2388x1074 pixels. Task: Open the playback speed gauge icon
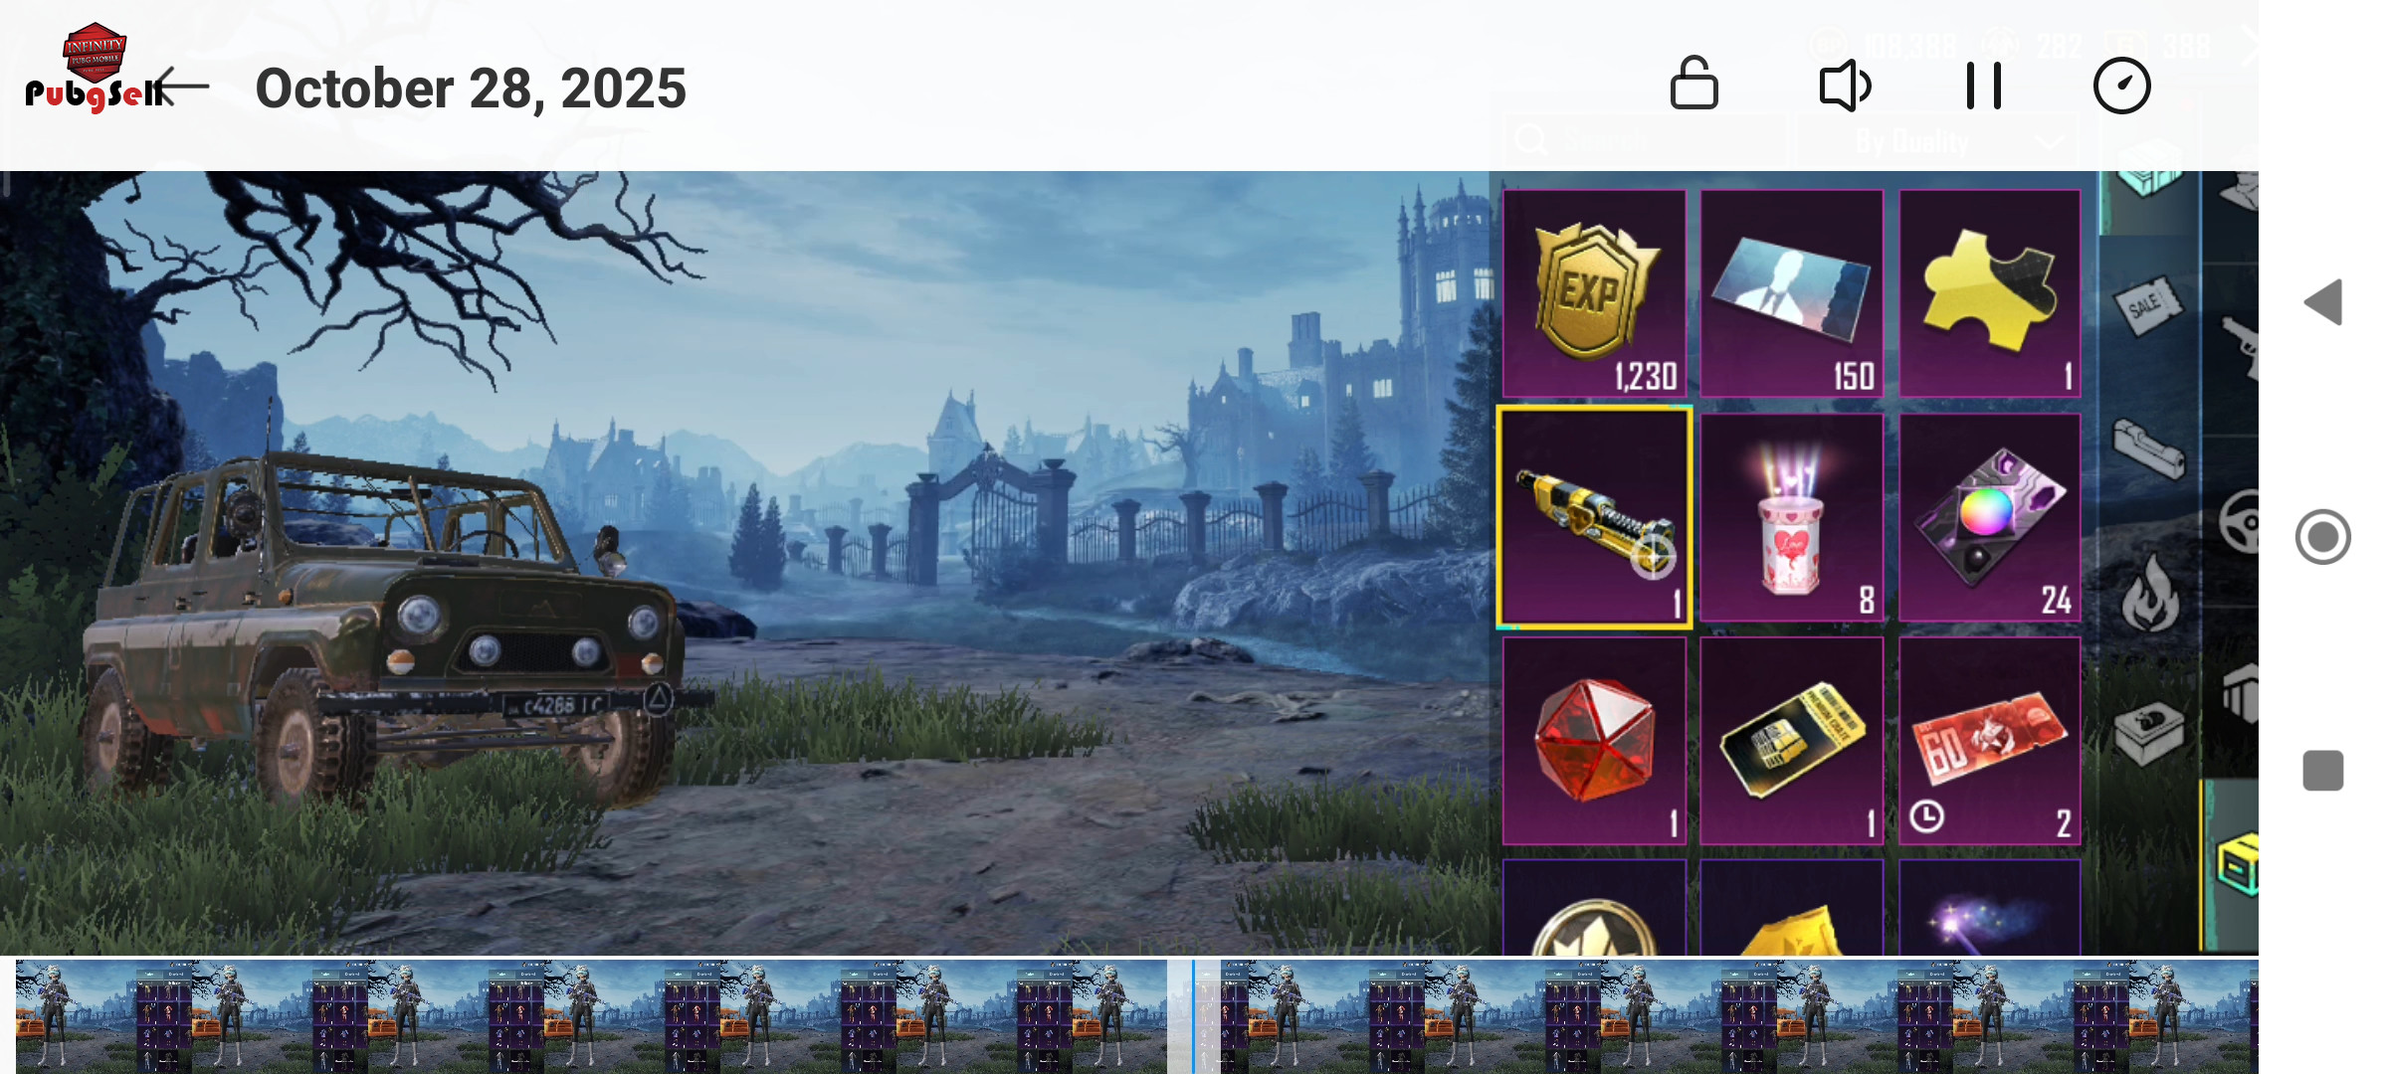pyautogui.click(x=2121, y=86)
